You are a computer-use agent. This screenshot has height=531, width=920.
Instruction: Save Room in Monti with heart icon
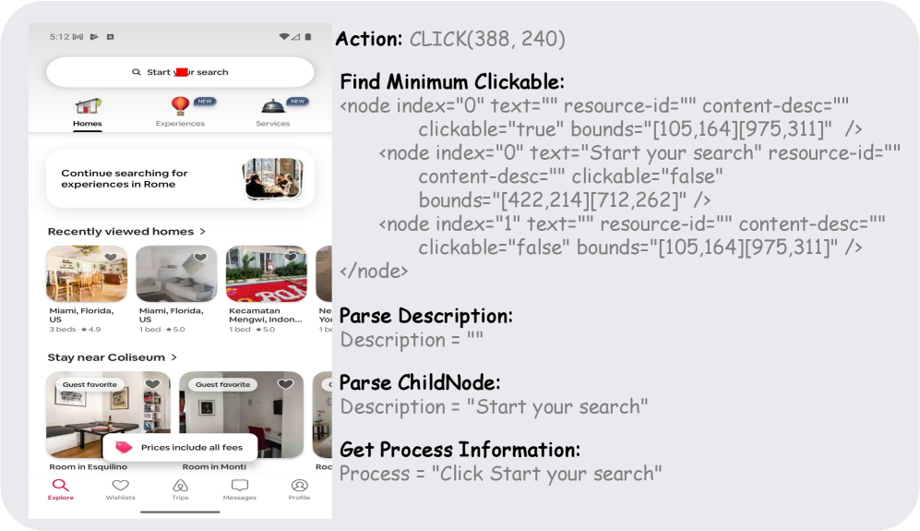click(x=286, y=384)
